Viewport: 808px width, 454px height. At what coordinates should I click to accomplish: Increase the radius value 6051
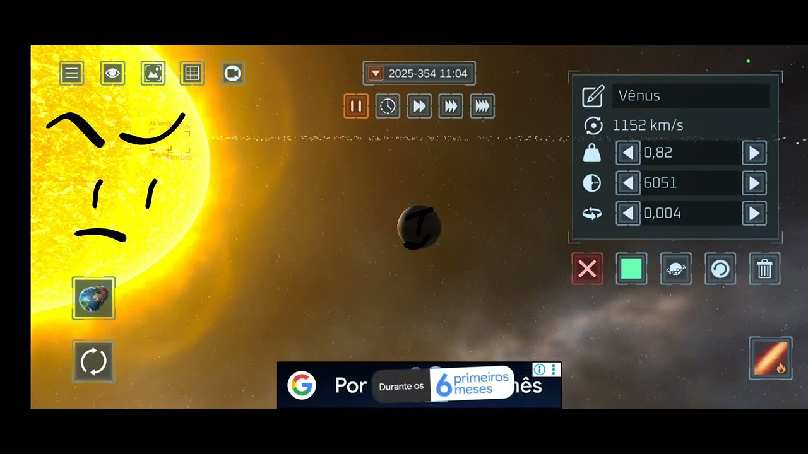point(754,183)
